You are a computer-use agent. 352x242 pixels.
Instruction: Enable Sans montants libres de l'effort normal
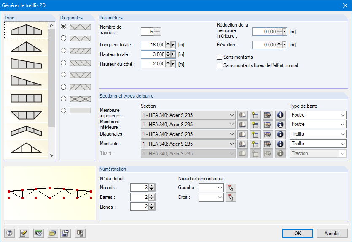coord(219,65)
